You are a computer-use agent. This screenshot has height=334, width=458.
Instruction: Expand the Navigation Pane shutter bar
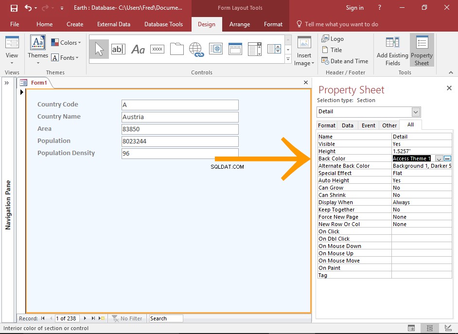7,83
